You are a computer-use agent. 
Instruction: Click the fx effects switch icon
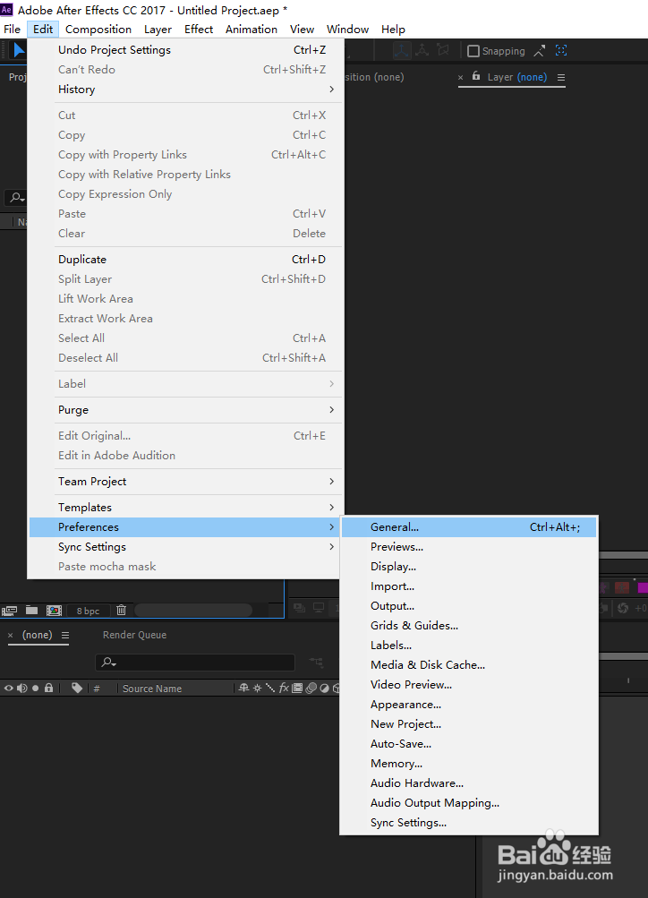coord(284,688)
